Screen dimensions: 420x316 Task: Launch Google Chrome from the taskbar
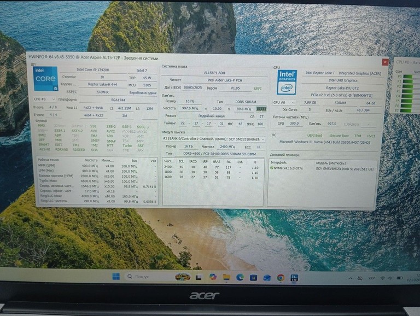pyautogui.click(x=281, y=278)
